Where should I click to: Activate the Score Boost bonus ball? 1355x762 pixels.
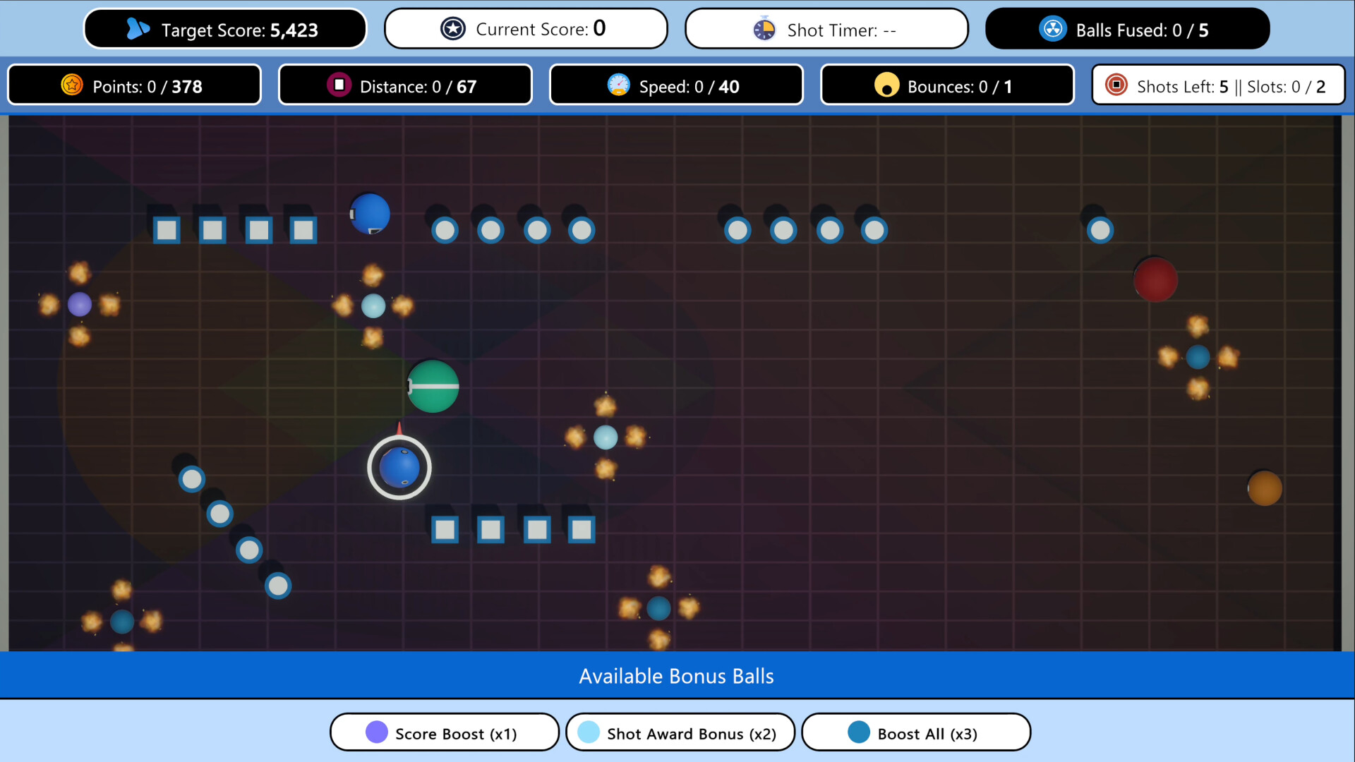click(444, 732)
